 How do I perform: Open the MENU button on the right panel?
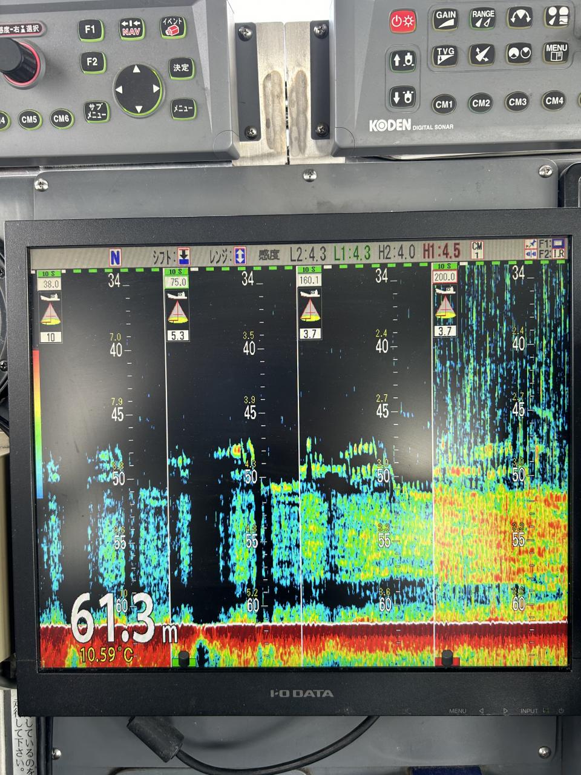pyautogui.click(x=556, y=53)
